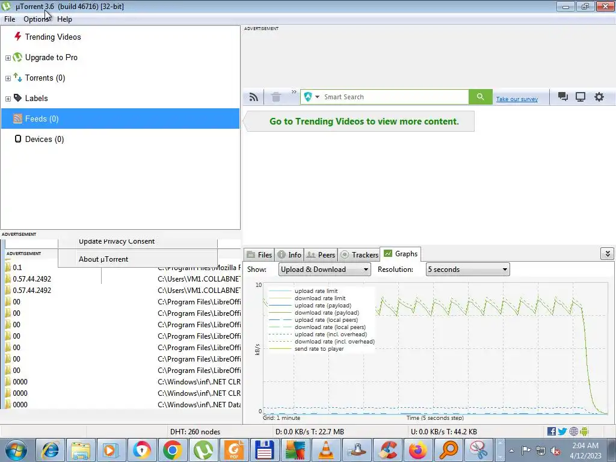Add RSS feed using the toolbar RSS icon

[254, 97]
